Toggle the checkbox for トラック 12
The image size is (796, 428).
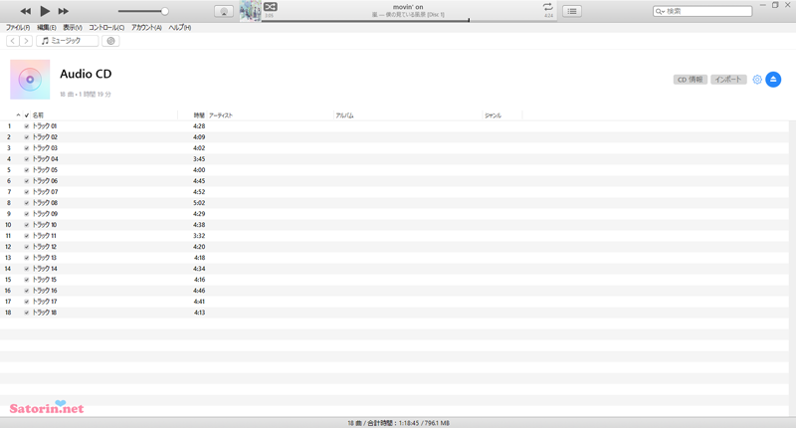click(27, 247)
